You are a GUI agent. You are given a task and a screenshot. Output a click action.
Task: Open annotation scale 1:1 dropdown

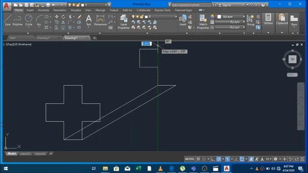269,159
